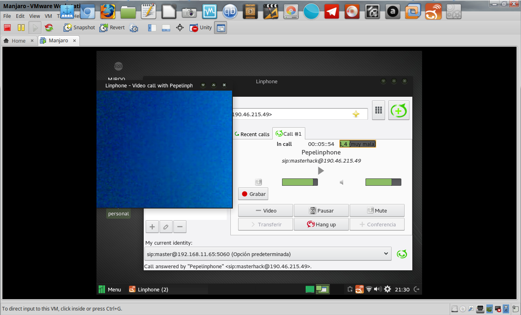Open the Manjaro Menu button
This screenshot has height=315, width=521.
tap(110, 289)
